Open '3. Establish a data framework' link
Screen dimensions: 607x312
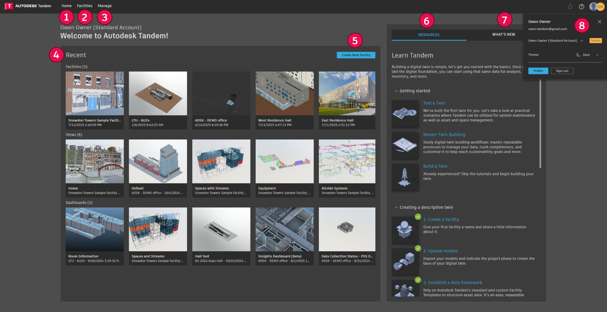pos(453,282)
